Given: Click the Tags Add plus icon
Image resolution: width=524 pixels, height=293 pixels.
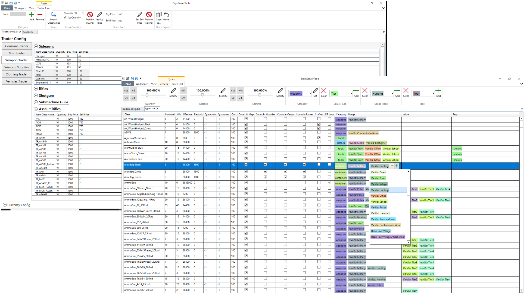Looking at the screenshot, I should point(438,91).
